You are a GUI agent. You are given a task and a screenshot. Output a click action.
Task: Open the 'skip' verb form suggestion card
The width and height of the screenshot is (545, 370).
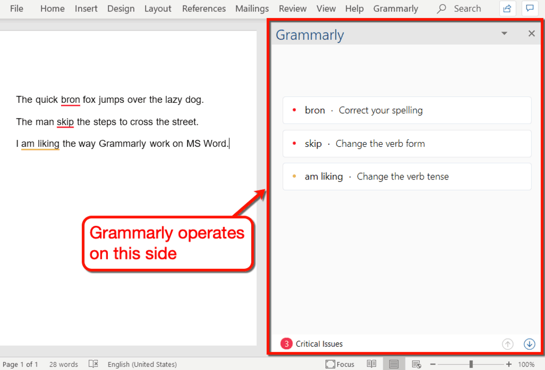407,144
